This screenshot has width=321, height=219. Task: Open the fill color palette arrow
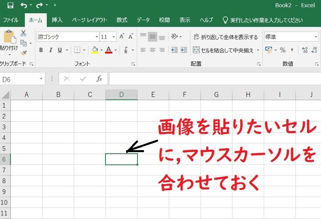click(x=102, y=50)
